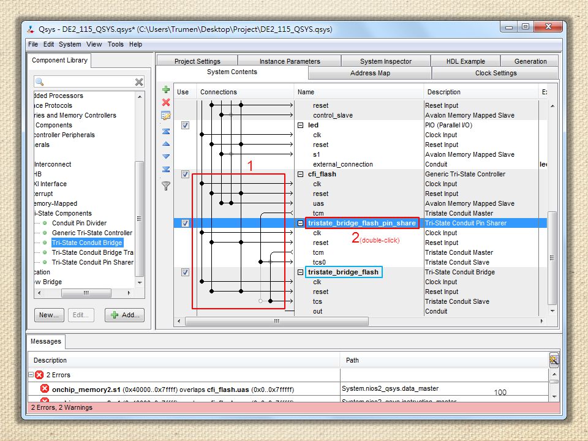
Task: Collapse the tristate_bridge_flash component row
Action: point(300,272)
